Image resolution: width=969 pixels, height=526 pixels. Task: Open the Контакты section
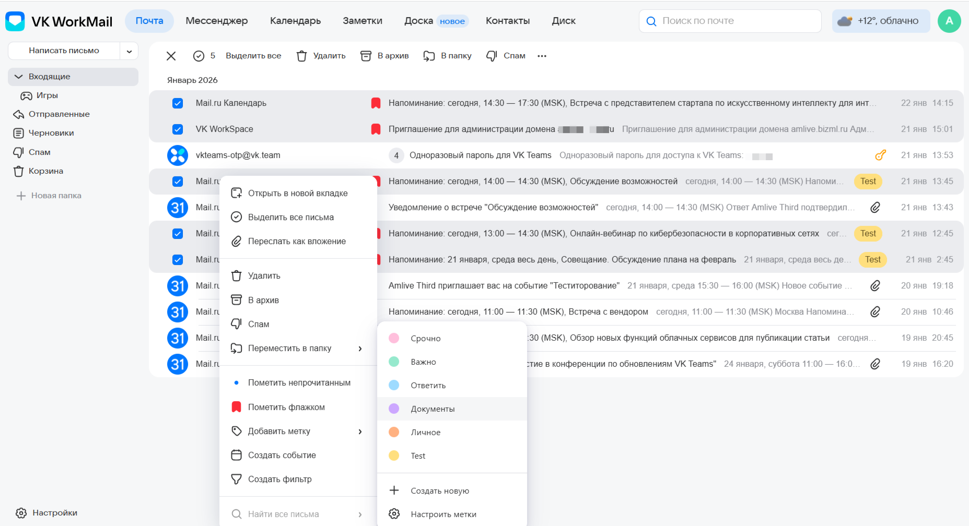click(x=508, y=21)
